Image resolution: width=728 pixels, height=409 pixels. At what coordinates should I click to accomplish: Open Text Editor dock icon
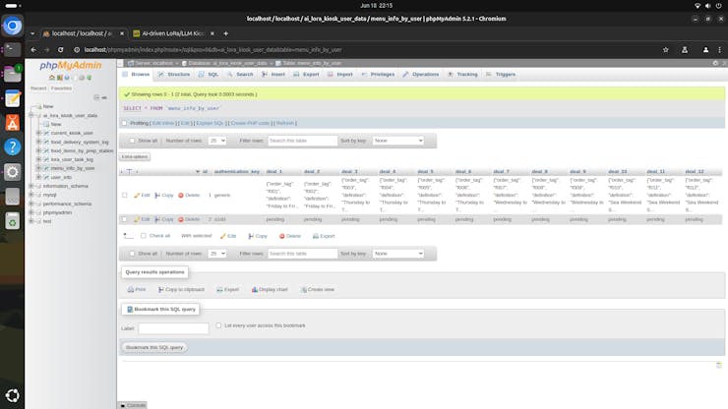[x=13, y=98]
